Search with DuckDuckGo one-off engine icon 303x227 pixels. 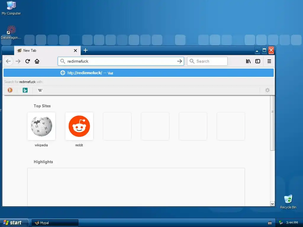coord(10,90)
